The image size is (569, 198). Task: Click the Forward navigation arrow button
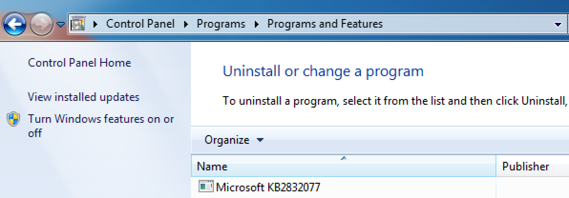pyautogui.click(x=42, y=24)
